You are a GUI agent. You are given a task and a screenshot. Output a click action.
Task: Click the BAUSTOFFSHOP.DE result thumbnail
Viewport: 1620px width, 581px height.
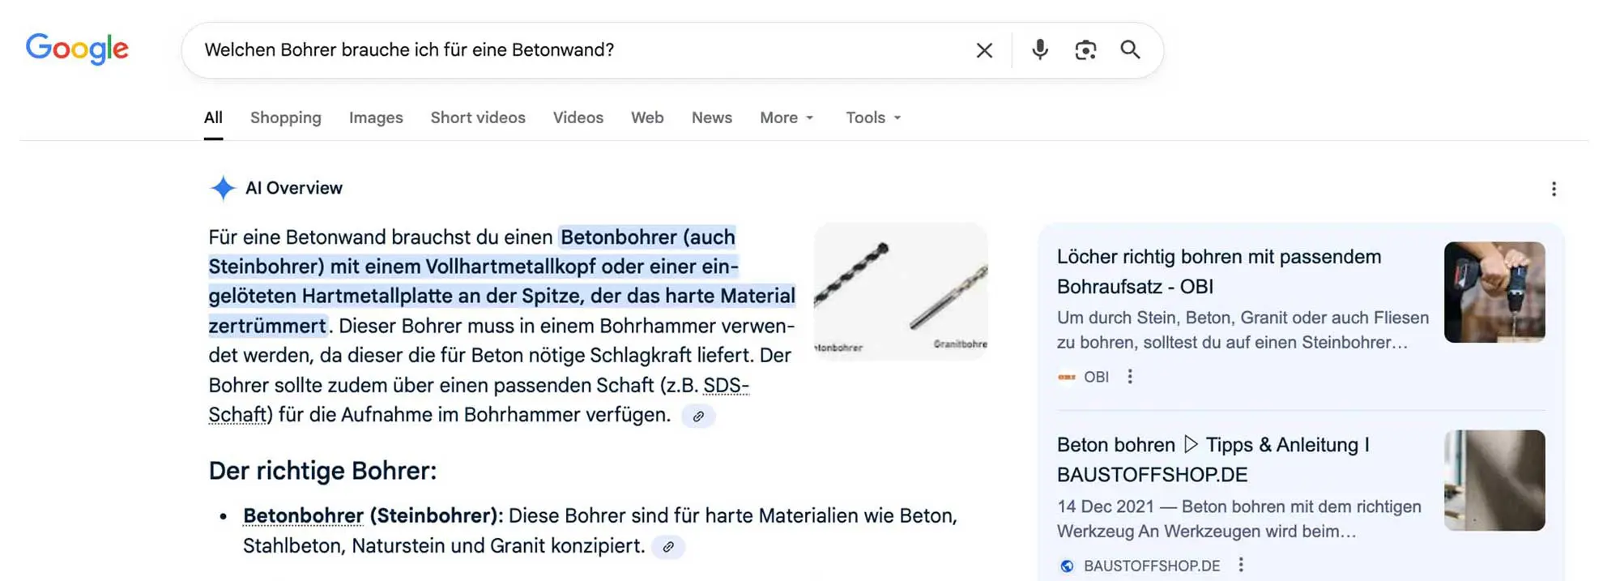click(1494, 481)
